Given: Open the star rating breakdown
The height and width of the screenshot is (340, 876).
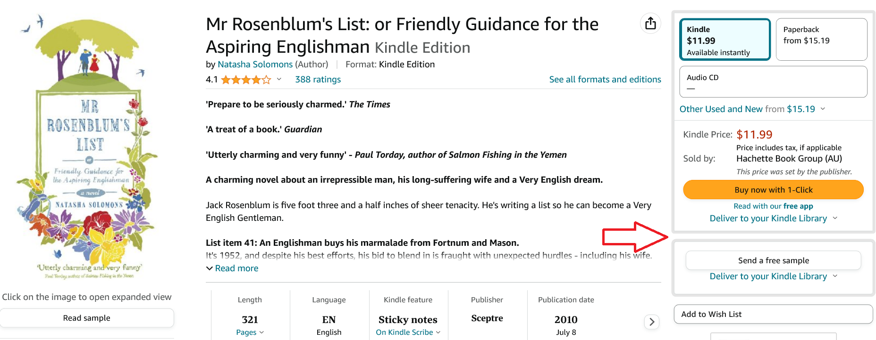Looking at the screenshot, I should pyautogui.click(x=278, y=79).
